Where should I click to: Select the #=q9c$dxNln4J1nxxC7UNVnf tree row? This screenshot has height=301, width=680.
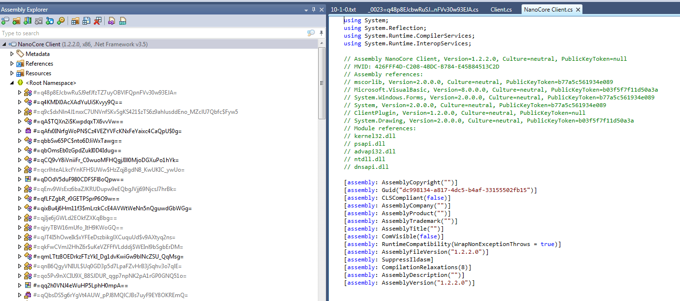coord(159,111)
